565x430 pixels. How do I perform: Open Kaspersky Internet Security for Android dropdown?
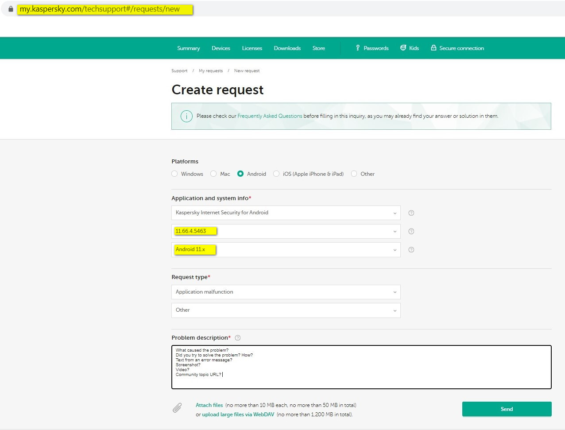point(286,213)
